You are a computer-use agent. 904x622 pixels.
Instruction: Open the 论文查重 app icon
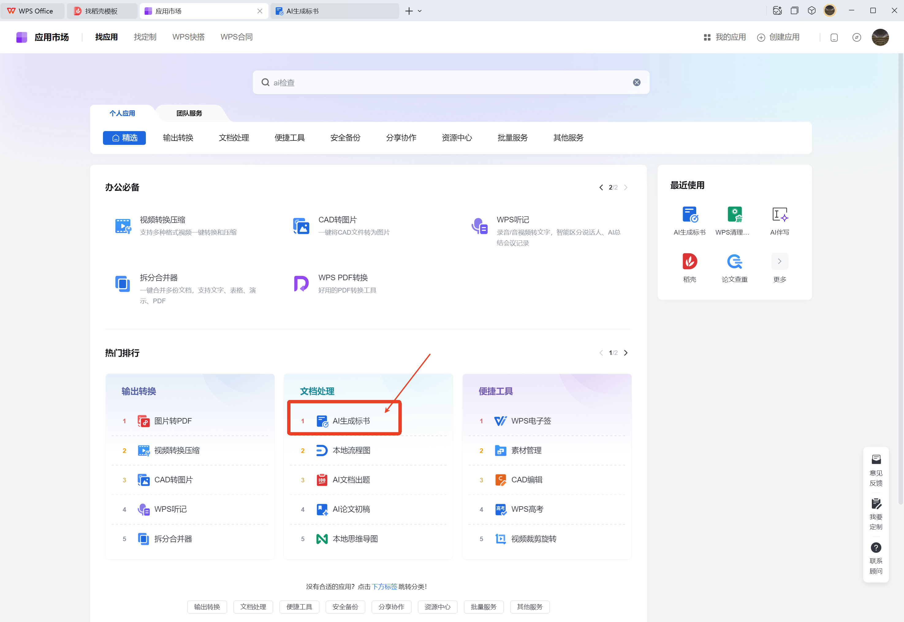click(x=734, y=262)
